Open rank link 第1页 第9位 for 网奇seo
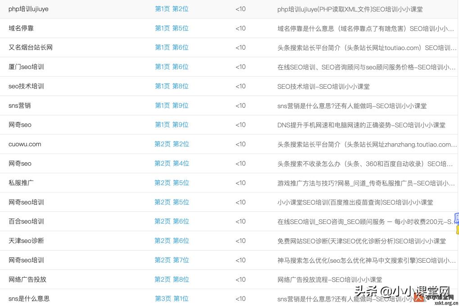This screenshot has width=459, height=306. 172,125
